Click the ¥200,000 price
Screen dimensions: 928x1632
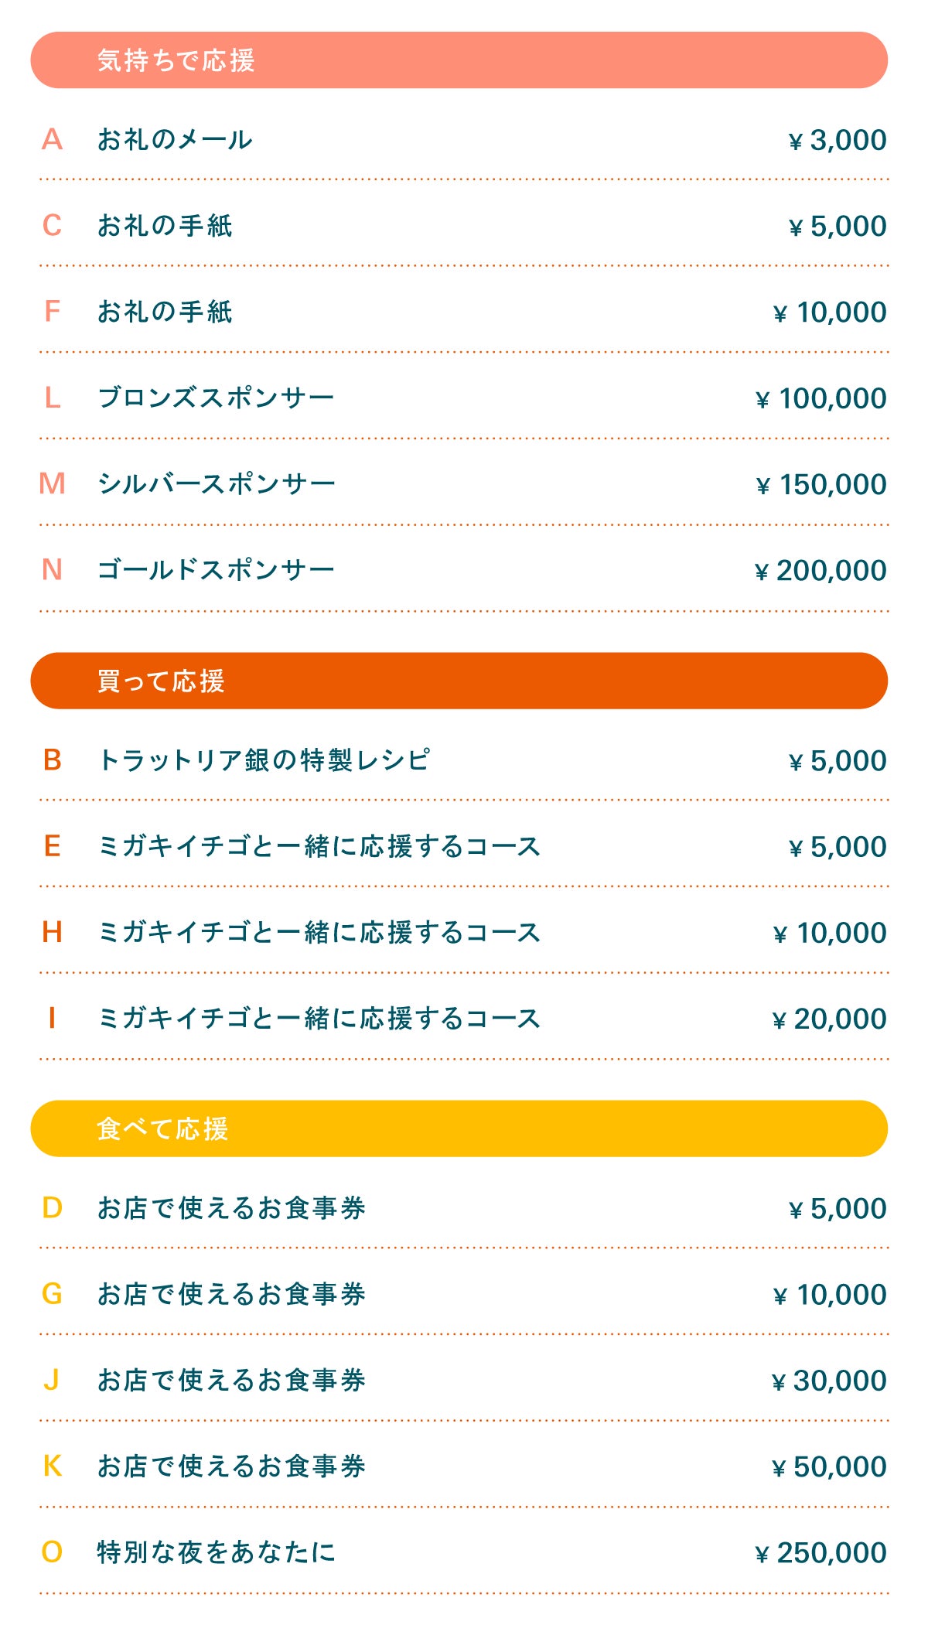tap(821, 571)
